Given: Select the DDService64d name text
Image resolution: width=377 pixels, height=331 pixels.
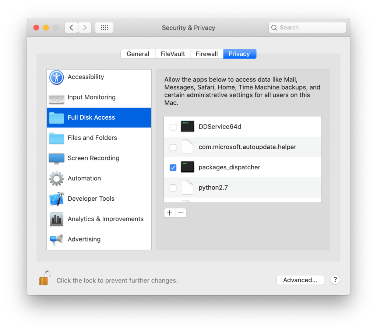Looking at the screenshot, I should pos(220,127).
